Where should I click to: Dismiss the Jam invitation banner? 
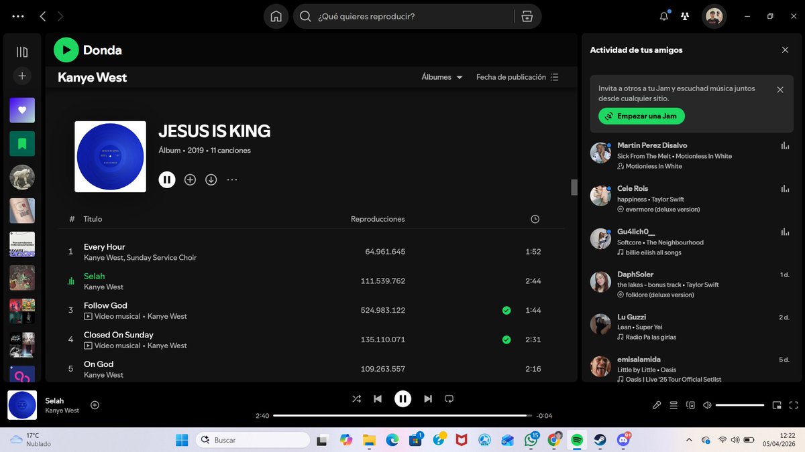pyautogui.click(x=780, y=90)
